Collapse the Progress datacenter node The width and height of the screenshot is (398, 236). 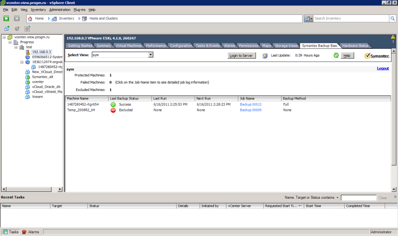pos(10,42)
